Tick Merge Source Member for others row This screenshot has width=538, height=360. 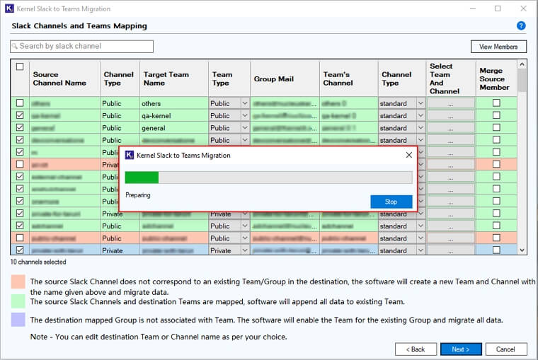point(496,103)
